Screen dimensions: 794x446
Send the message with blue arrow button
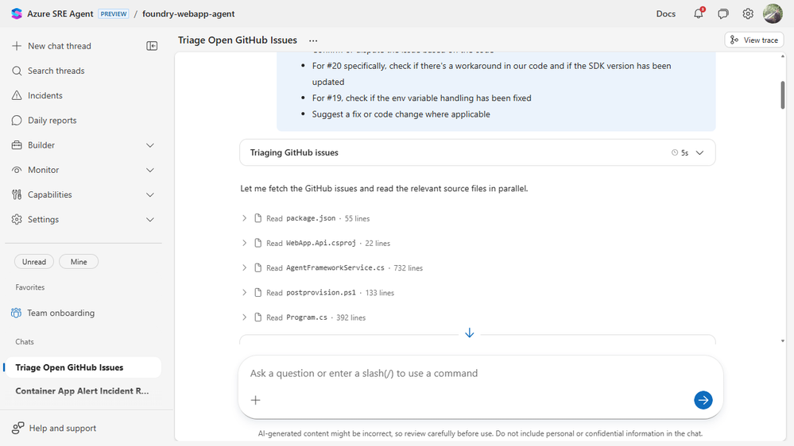click(703, 400)
